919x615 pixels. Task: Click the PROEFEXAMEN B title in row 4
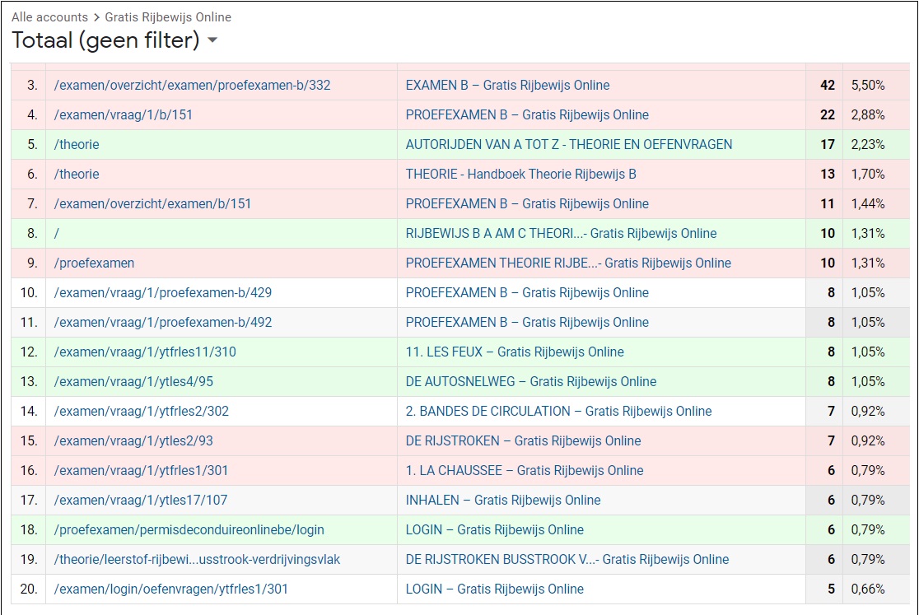[x=527, y=114]
